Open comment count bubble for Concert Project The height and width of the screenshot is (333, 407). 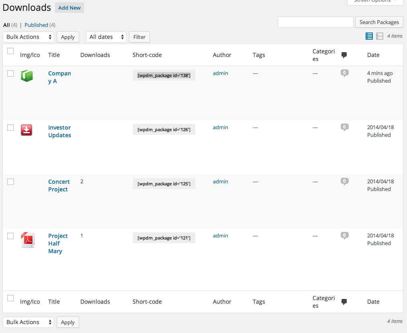[x=344, y=181]
